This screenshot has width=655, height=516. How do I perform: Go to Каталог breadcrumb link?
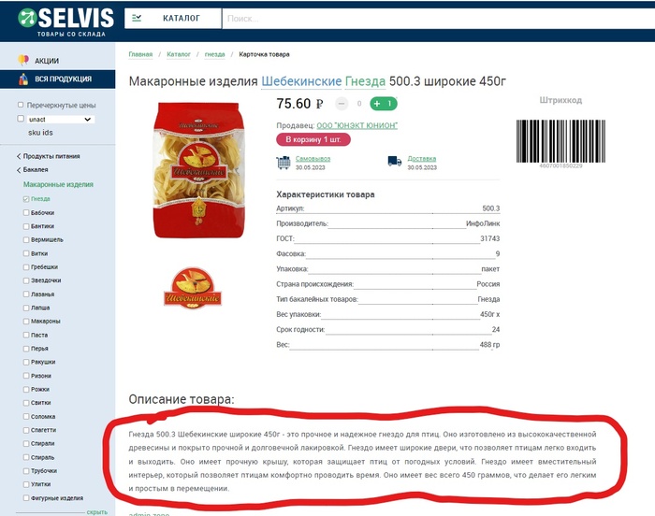tap(179, 54)
